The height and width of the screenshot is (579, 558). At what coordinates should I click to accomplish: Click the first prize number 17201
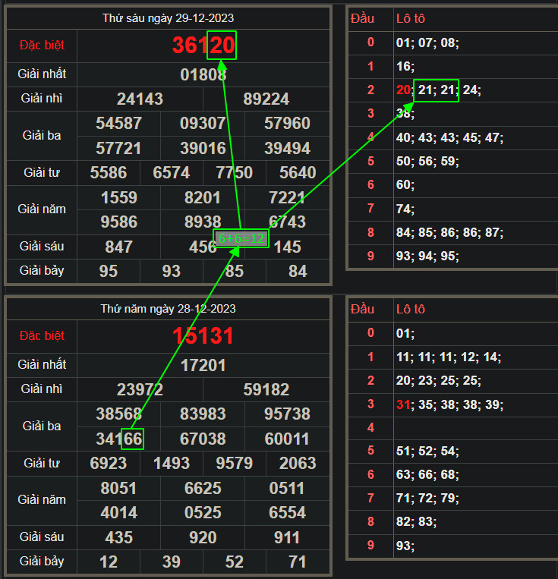(203, 365)
